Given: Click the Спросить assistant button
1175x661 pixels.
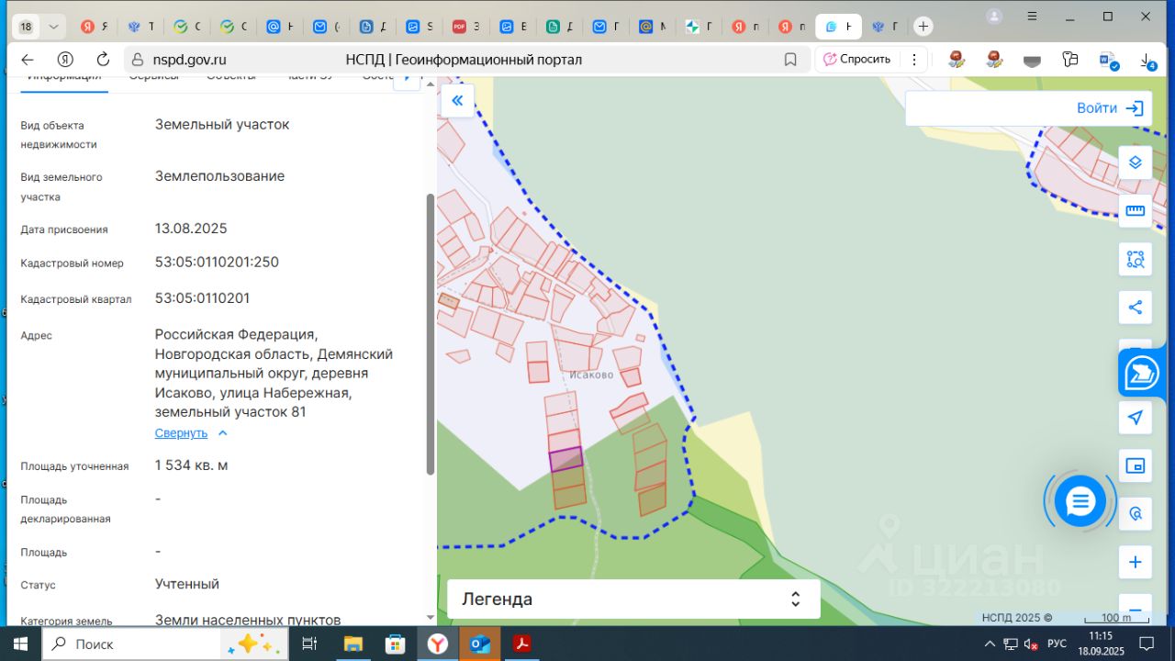Looking at the screenshot, I should click(x=857, y=60).
